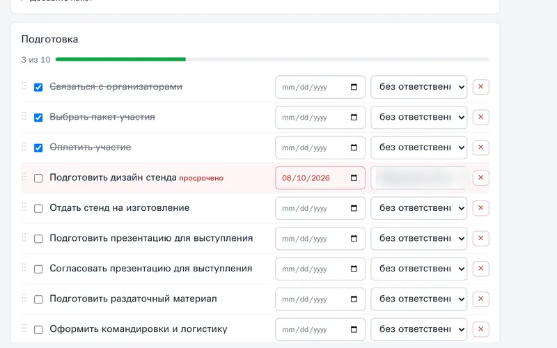Viewport: 557px width, 348px height.
Task: Click date field of 'Выбрать пакет участия'
Action: (x=320, y=117)
